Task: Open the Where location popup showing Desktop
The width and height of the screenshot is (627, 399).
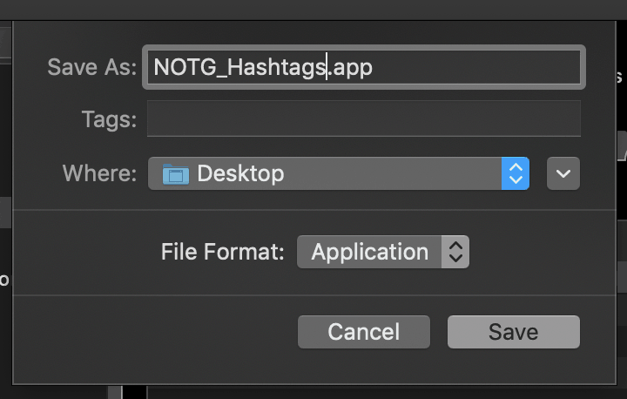Action: [339, 173]
